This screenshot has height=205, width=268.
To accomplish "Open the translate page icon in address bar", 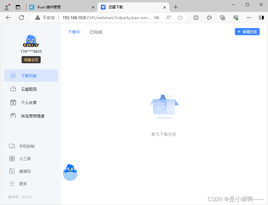I will tap(156, 18).
